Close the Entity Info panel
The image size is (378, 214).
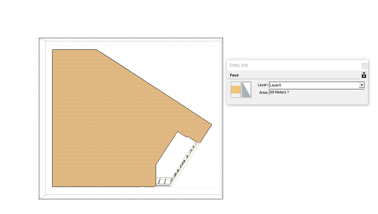tap(364, 66)
